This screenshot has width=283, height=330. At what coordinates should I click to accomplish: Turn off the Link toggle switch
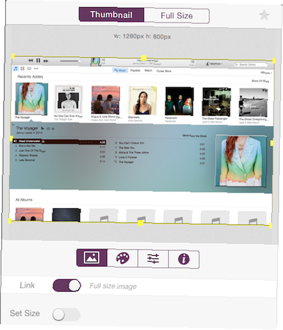coord(67,285)
